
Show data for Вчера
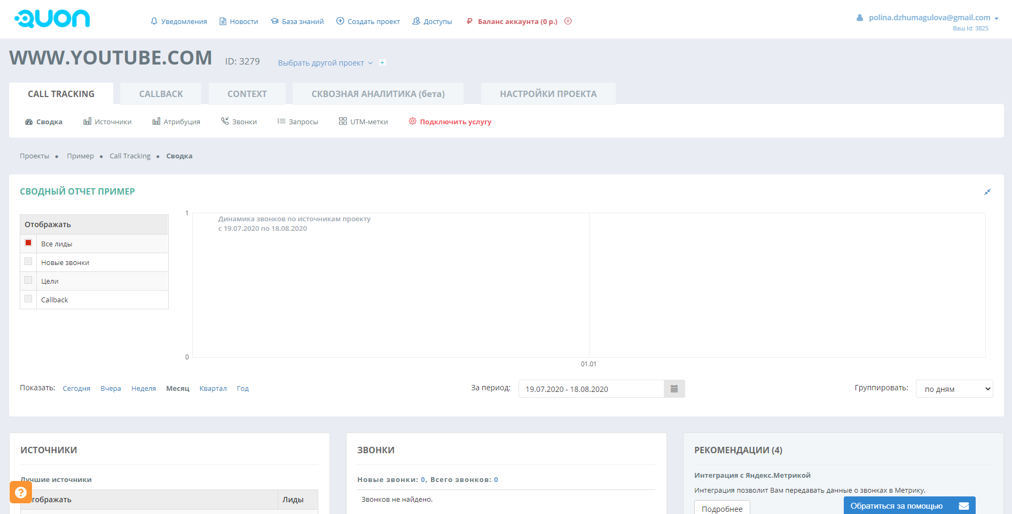[x=111, y=389]
